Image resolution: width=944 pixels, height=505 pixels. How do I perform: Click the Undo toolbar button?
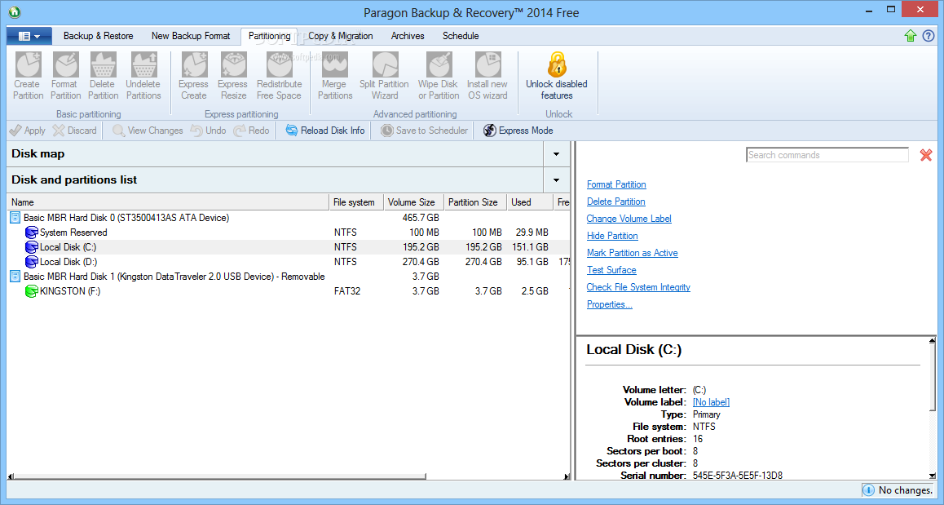coord(209,131)
